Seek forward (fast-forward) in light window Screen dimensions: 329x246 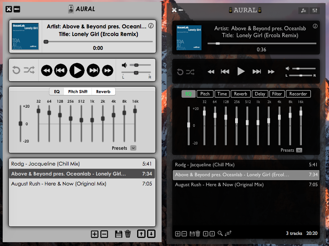coord(108,71)
